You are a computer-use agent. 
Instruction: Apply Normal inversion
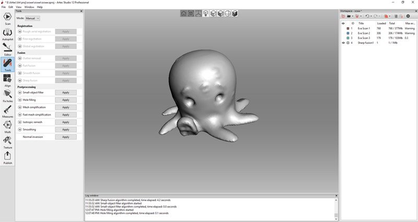click(x=65, y=137)
